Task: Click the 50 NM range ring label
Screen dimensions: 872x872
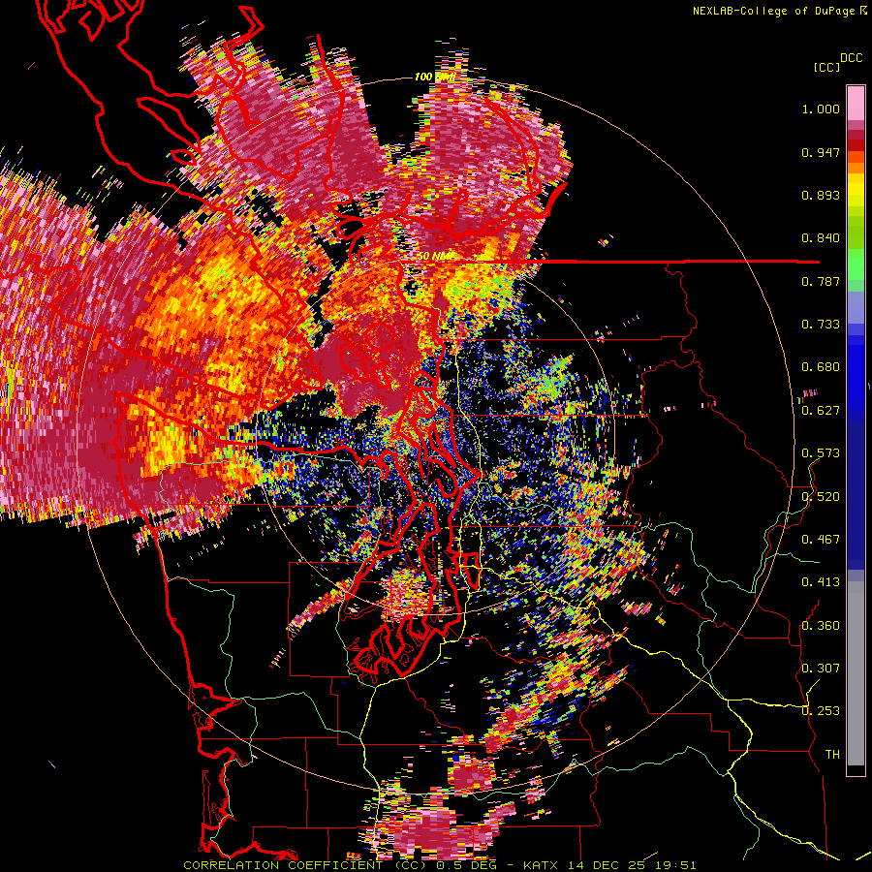Action: (434, 257)
